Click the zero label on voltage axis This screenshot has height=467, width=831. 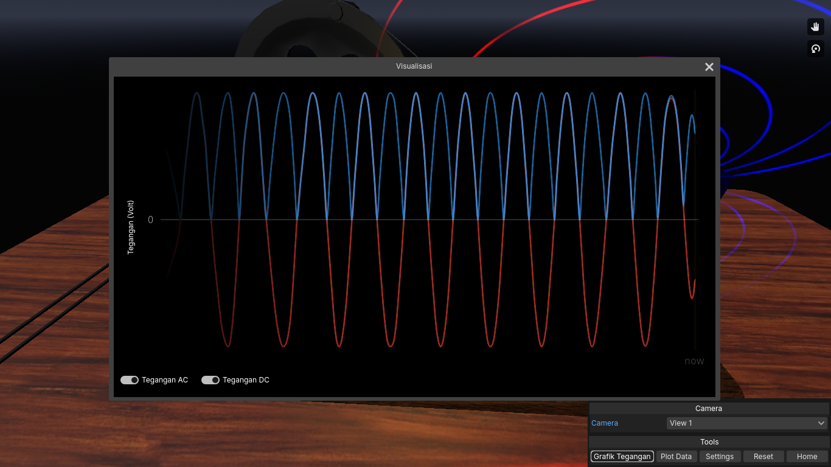pyautogui.click(x=151, y=220)
